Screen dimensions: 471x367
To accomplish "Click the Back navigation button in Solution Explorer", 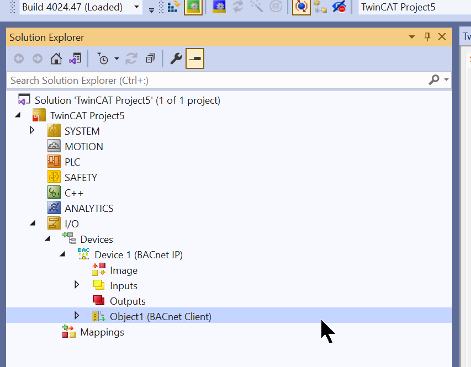I will pos(19,58).
